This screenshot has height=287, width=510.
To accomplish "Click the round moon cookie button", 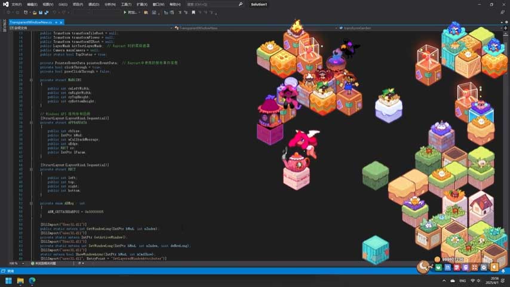I will click(x=423, y=267).
